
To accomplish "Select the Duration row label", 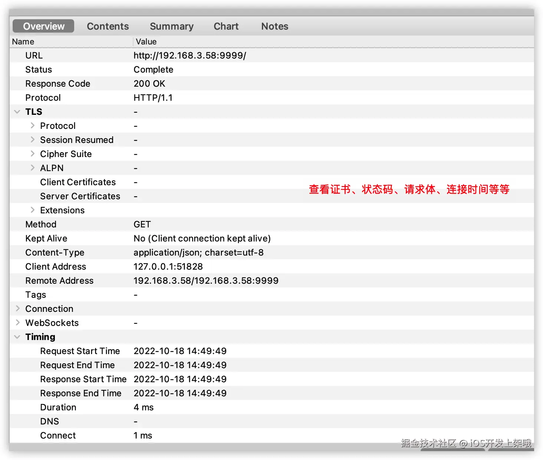I will [x=58, y=407].
